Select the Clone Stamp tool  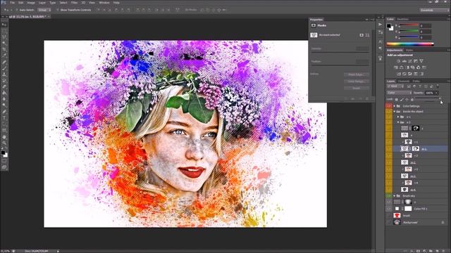tap(4, 74)
